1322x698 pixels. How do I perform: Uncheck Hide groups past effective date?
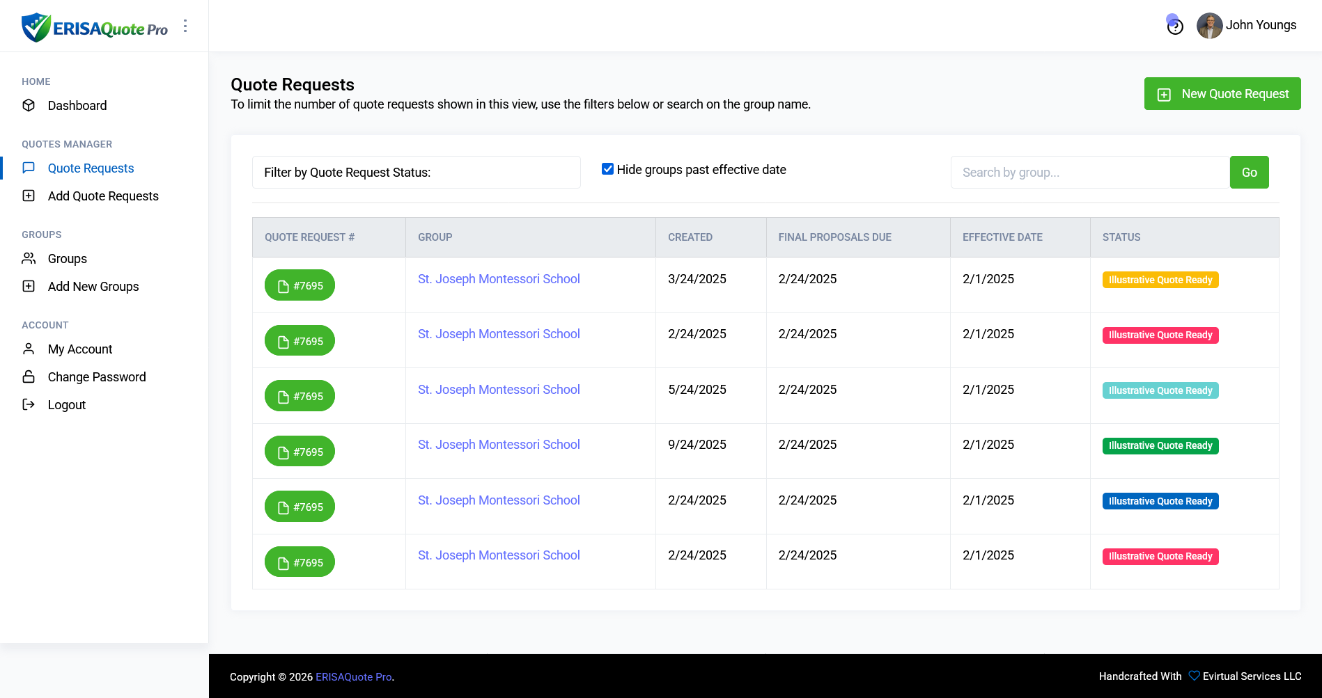point(607,169)
